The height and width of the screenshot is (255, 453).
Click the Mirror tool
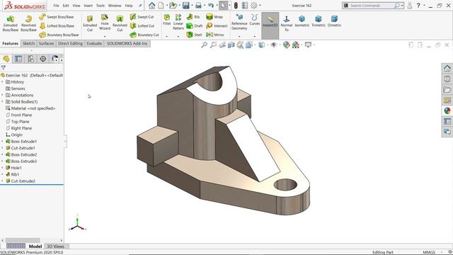(215, 35)
